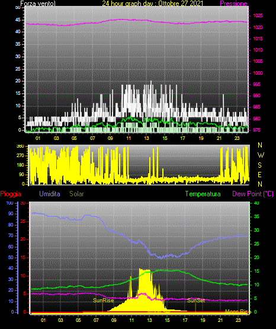Click the SunRise marker on lower graph

click(x=103, y=301)
